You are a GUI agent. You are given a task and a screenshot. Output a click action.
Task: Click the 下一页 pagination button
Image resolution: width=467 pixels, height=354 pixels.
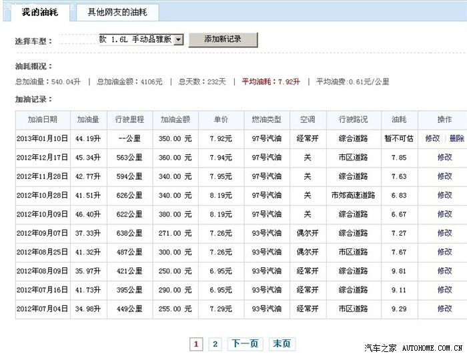tap(245, 344)
